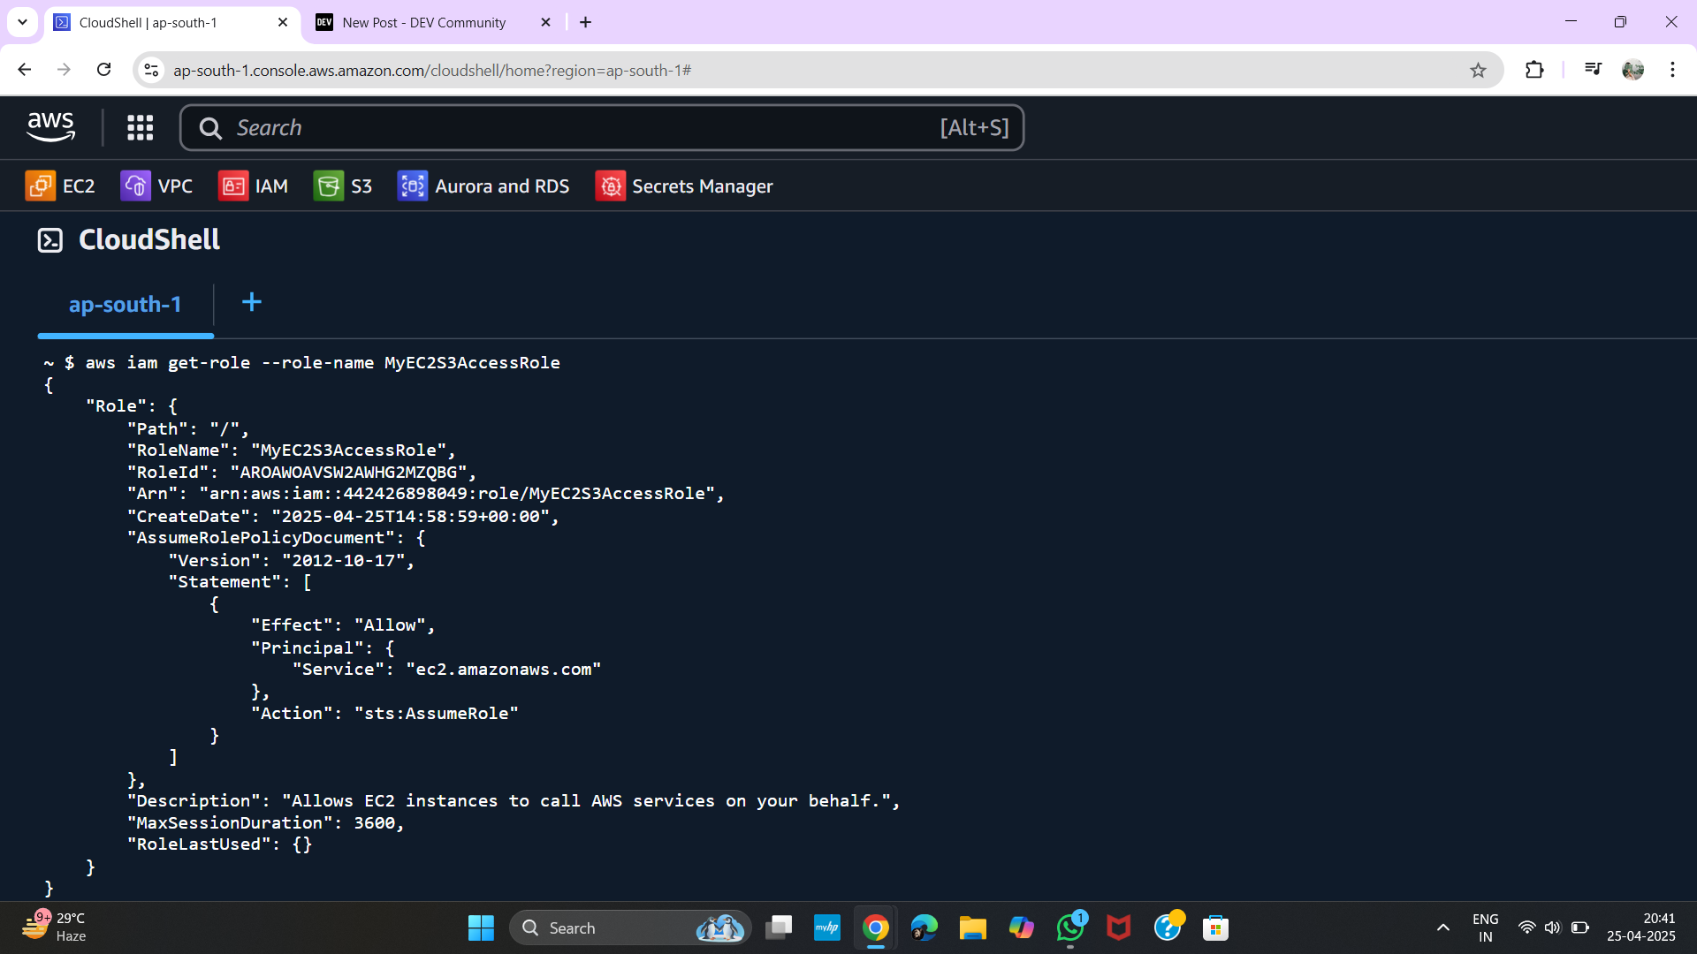Click the sts:AssumeRole action text
The height and width of the screenshot is (954, 1697).
tap(437, 714)
